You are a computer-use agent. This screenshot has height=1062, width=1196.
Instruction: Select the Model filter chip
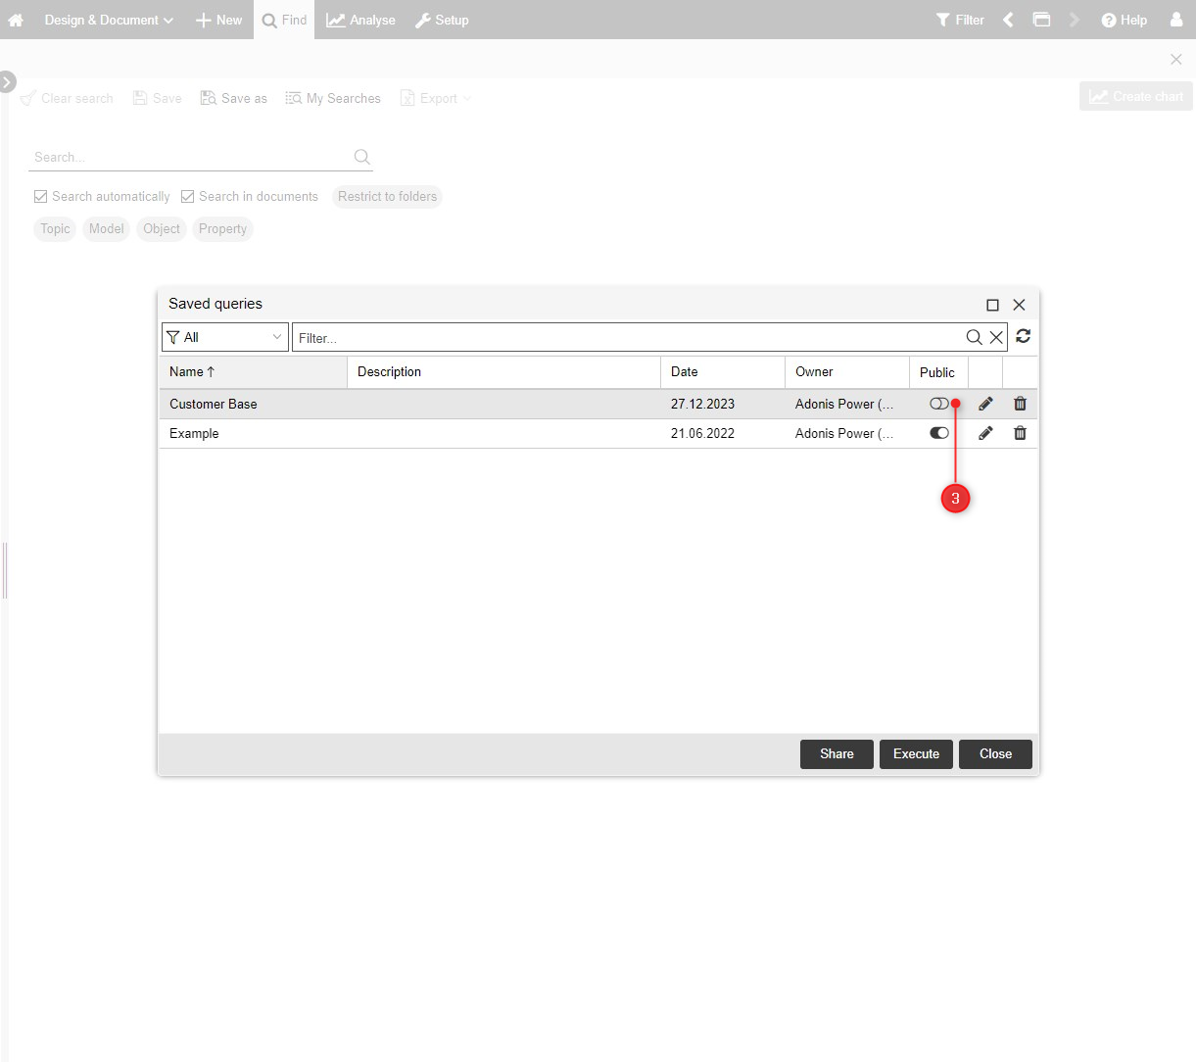106,228
